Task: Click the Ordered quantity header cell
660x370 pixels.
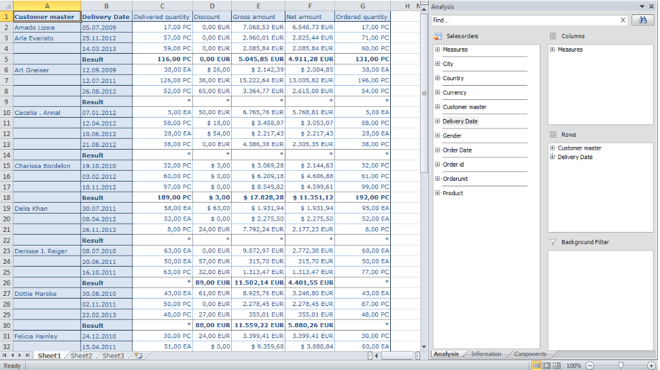Action: (x=362, y=17)
